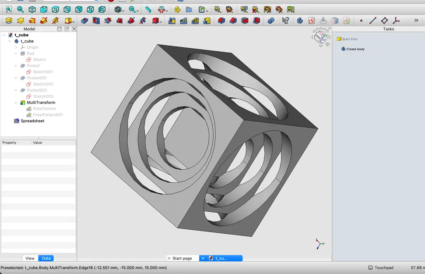Screen dimensions: 425x274
Task: Click the What's This help cursor icon
Action: (285, 21)
